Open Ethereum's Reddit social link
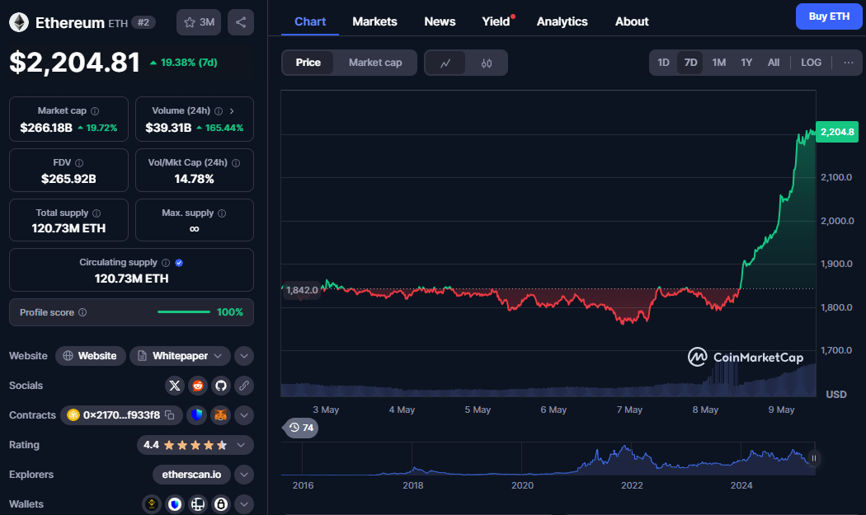Screen dimensions: 866x515 [198, 386]
